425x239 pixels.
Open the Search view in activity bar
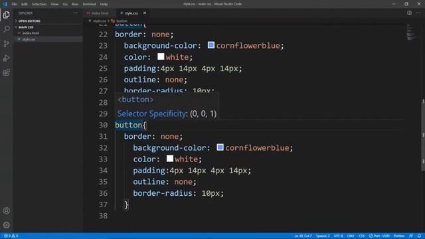click(6, 29)
